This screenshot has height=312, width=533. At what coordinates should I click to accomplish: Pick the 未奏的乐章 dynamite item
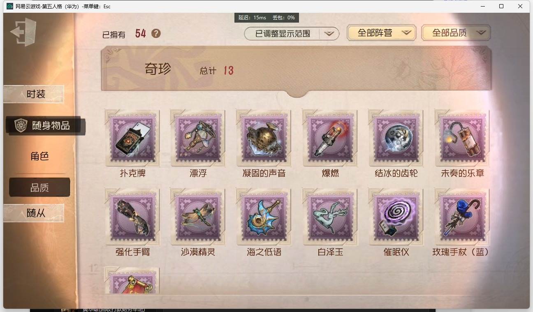pyautogui.click(x=462, y=138)
